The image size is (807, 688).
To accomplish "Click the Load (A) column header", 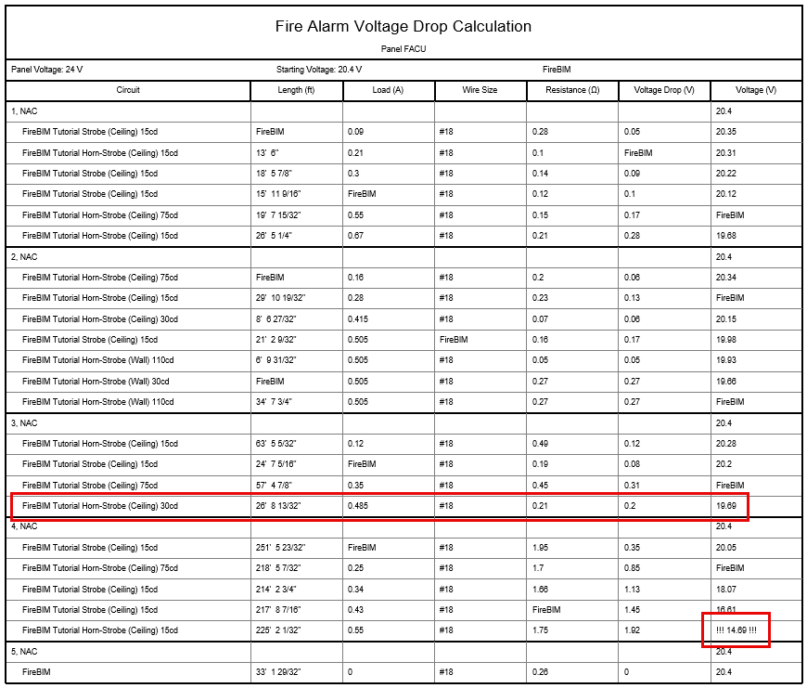I will [388, 90].
